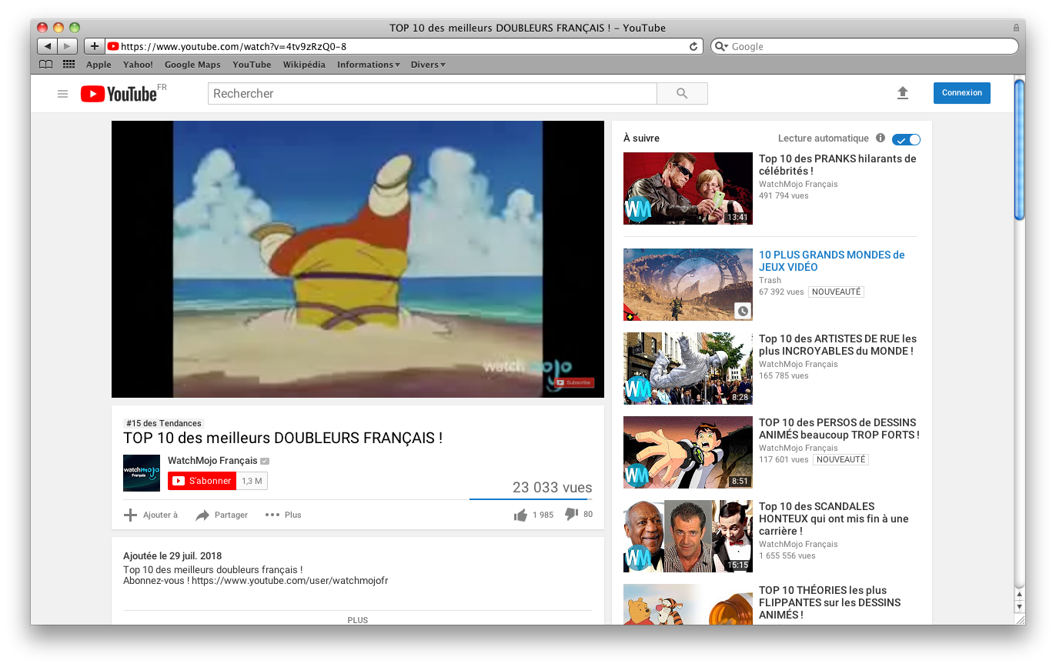1056x667 pixels.
Task: Open the Yahoo! bookmark
Action: pyautogui.click(x=138, y=65)
